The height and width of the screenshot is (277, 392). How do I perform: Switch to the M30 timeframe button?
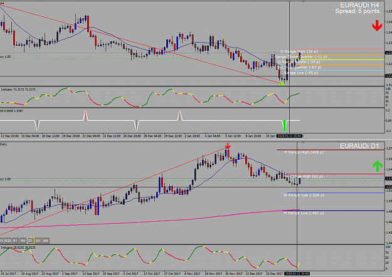click(x=8, y=241)
